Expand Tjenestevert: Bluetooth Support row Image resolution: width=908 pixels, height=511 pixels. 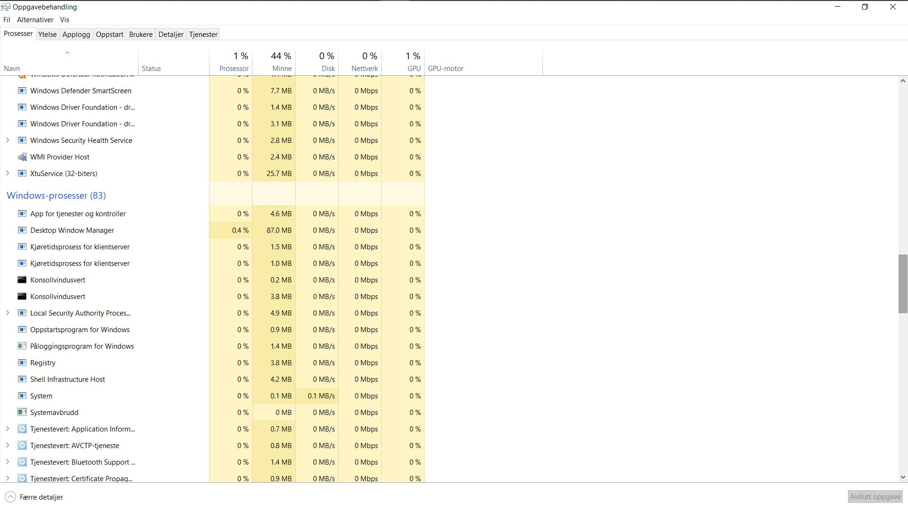[8, 462]
